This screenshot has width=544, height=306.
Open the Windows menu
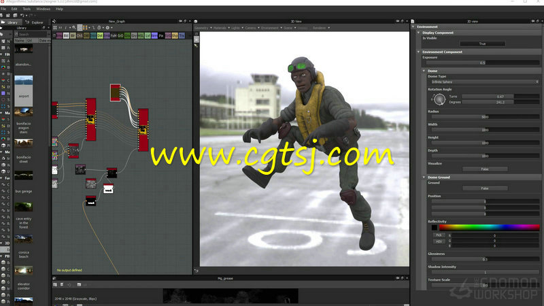click(x=43, y=9)
